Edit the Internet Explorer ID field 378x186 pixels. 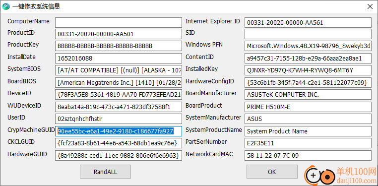click(308, 22)
